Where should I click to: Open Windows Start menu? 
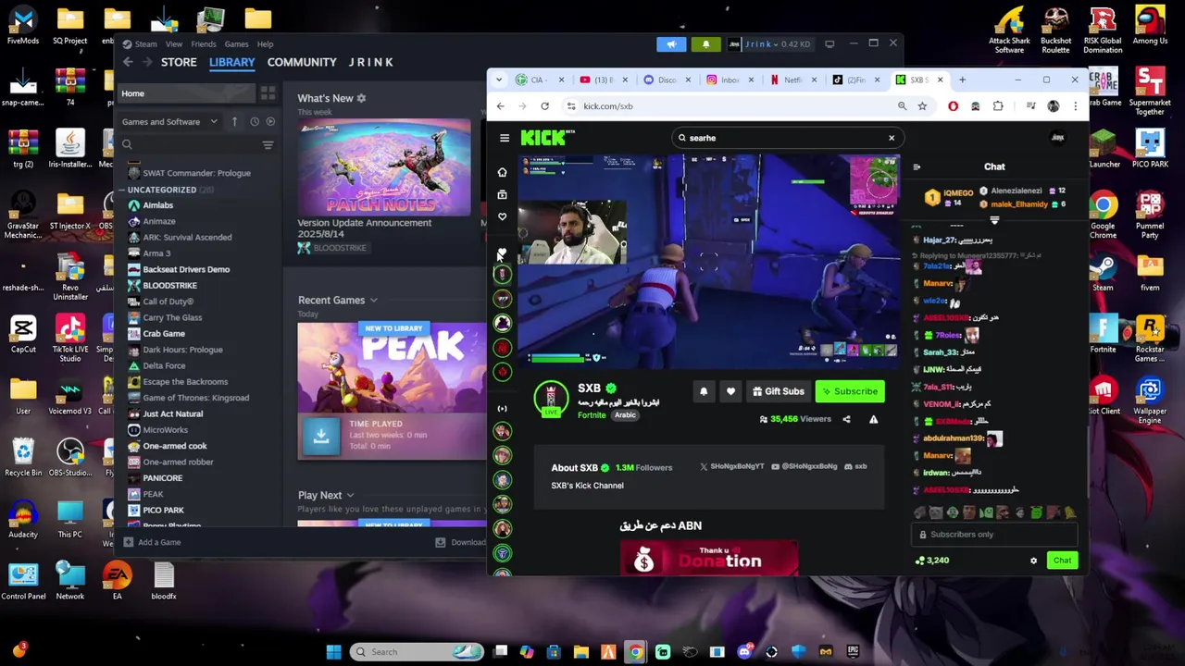pyautogui.click(x=333, y=652)
